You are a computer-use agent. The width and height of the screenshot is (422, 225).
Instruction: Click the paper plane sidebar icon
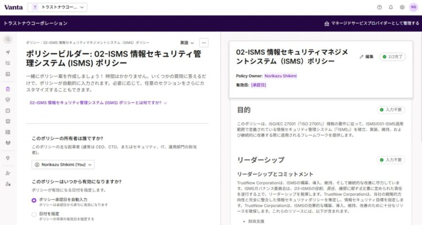[x=8, y=52]
